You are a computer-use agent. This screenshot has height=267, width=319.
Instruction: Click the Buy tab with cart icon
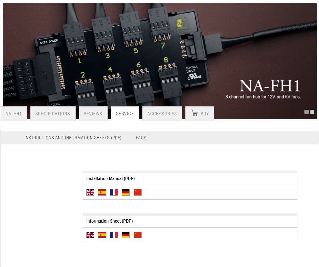200,114
